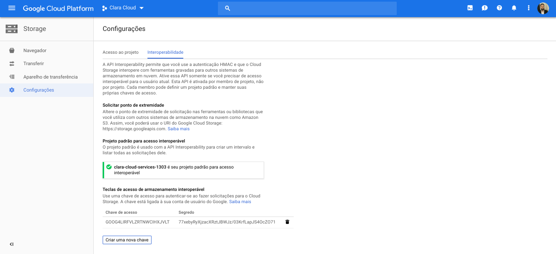Click the Navegador bucket icon
Screen dimensions: 556x254
tap(12, 50)
